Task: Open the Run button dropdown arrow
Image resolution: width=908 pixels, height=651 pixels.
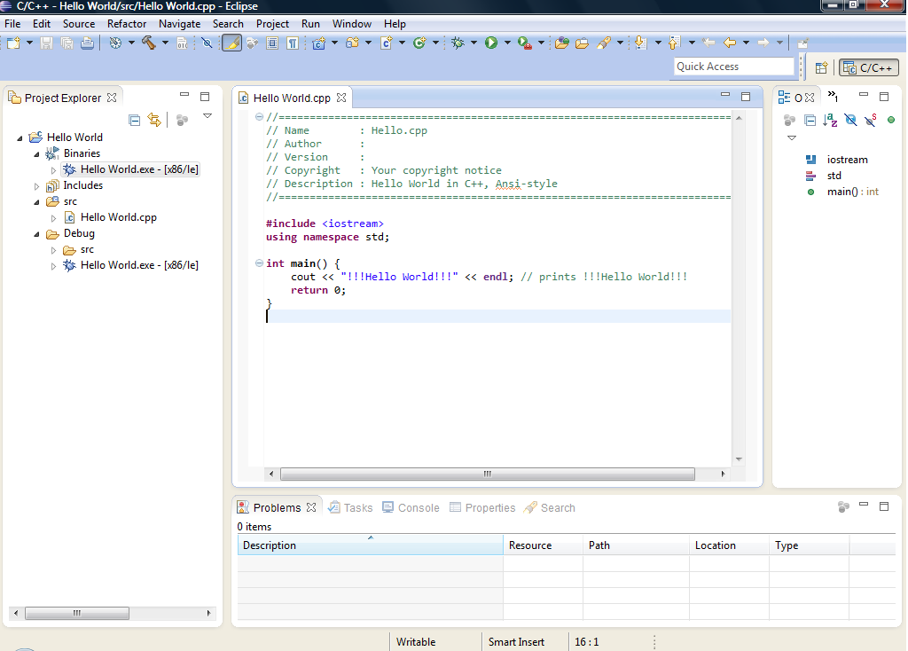Action: click(507, 43)
